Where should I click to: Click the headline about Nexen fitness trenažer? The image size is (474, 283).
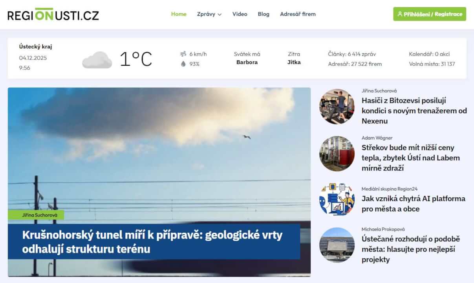coord(414,110)
